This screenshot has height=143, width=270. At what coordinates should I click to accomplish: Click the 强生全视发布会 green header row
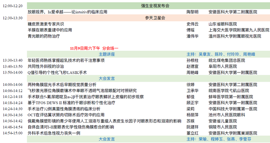(x=149, y=6)
